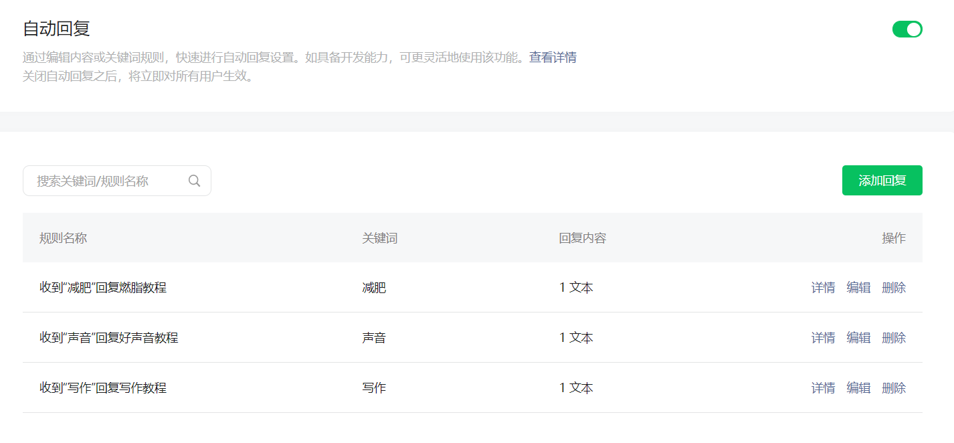Click the search magnifier icon

[194, 181]
